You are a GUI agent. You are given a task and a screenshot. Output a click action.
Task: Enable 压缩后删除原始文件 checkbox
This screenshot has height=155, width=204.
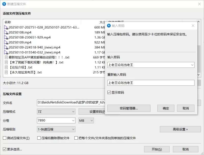39,138
